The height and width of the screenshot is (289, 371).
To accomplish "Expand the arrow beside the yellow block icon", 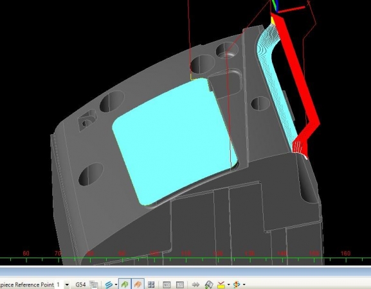I will [x=228, y=285].
